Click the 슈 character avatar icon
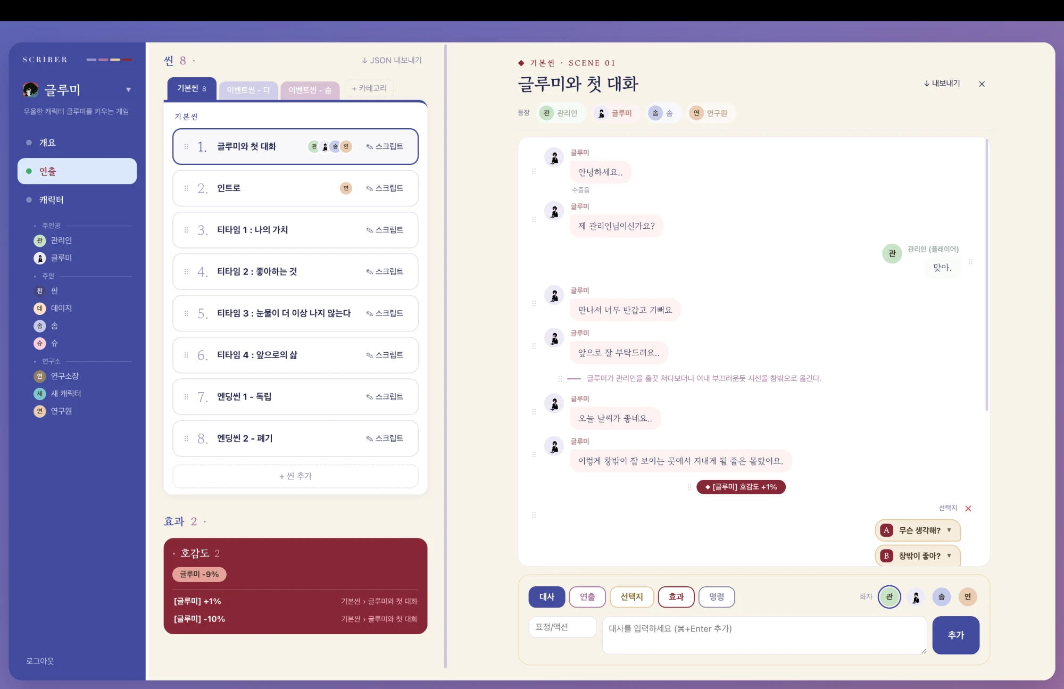This screenshot has height=689, width=1064. (40, 343)
